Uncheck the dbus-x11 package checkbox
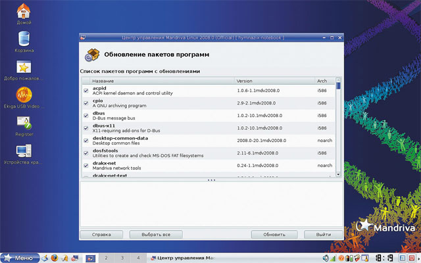Screen dimensions: 421x263 point(86,128)
